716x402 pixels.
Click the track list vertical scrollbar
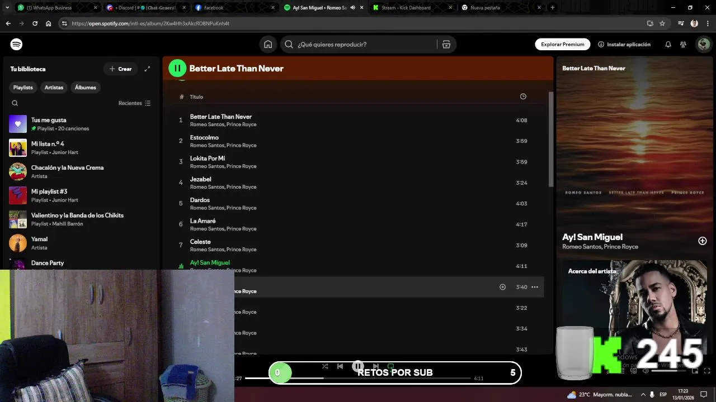tap(550, 140)
